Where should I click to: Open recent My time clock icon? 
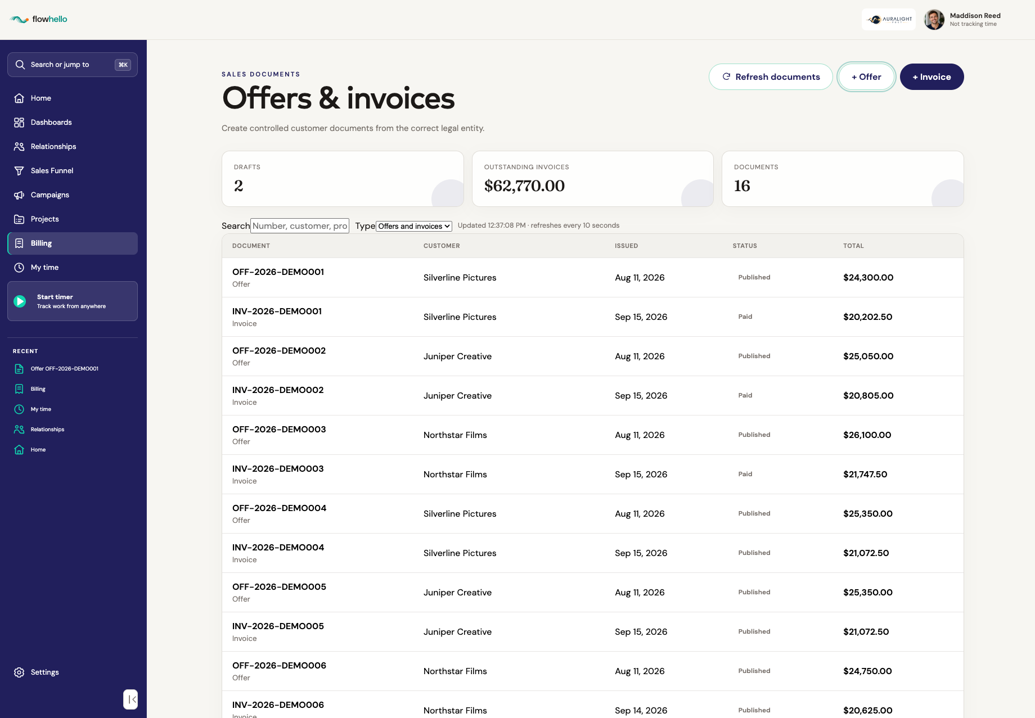[19, 409]
